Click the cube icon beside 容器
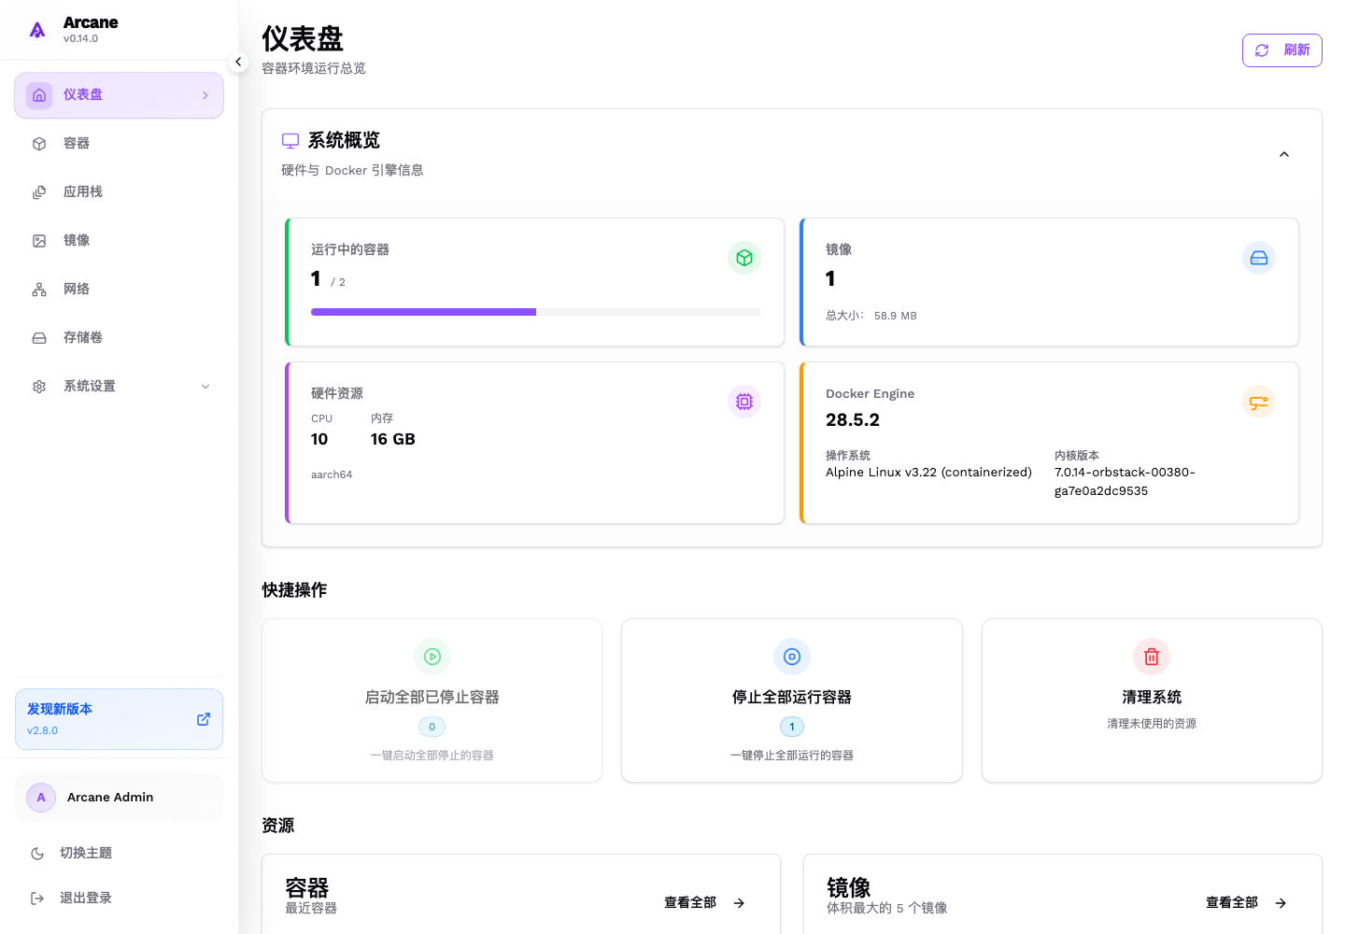 click(x=39, y=144)
